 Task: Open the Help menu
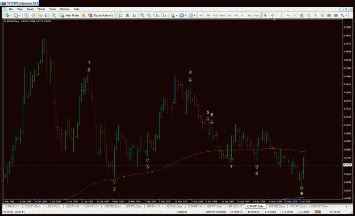[77, 9]
